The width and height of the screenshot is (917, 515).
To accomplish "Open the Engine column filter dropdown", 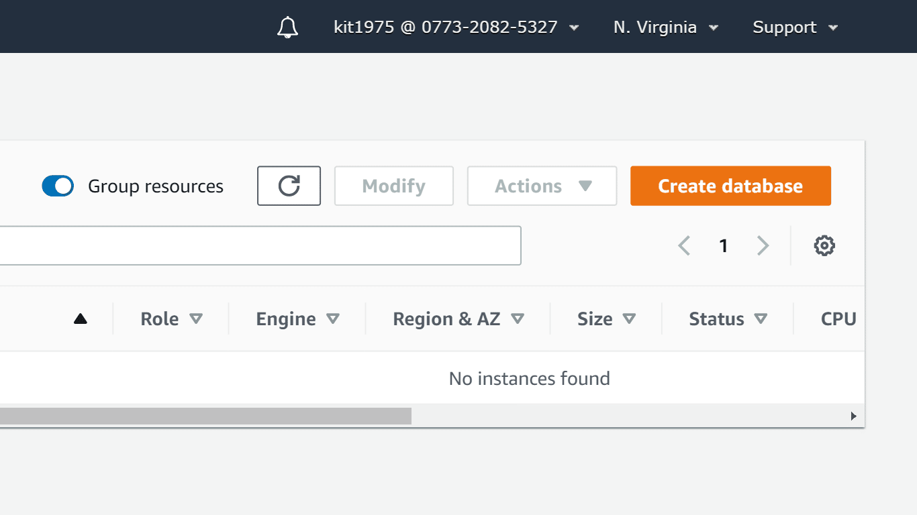I will click(x=334, y=319).
